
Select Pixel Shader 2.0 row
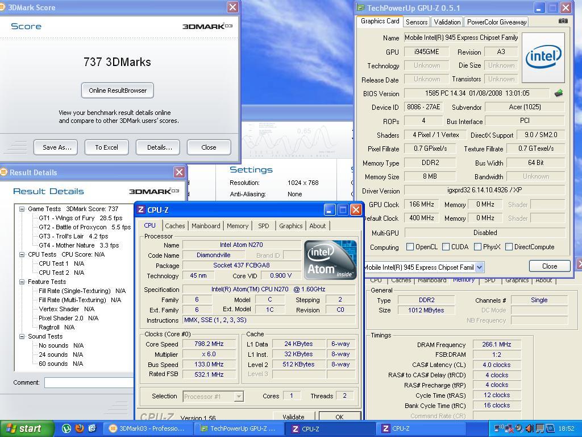[x=68, y=318]
